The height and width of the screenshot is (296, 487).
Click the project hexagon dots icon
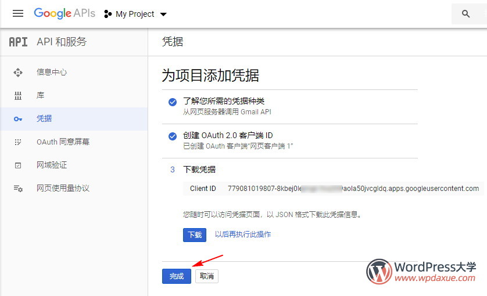[108, 14]
